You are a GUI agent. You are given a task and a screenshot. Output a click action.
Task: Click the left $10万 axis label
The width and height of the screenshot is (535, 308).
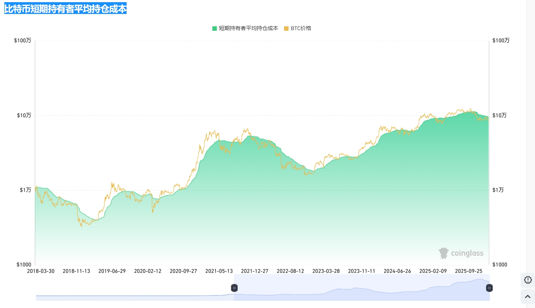(x=24, y=115)
